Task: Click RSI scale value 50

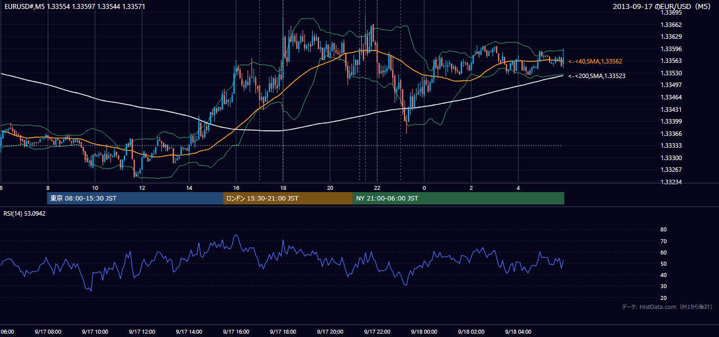Action: (663, 263)
